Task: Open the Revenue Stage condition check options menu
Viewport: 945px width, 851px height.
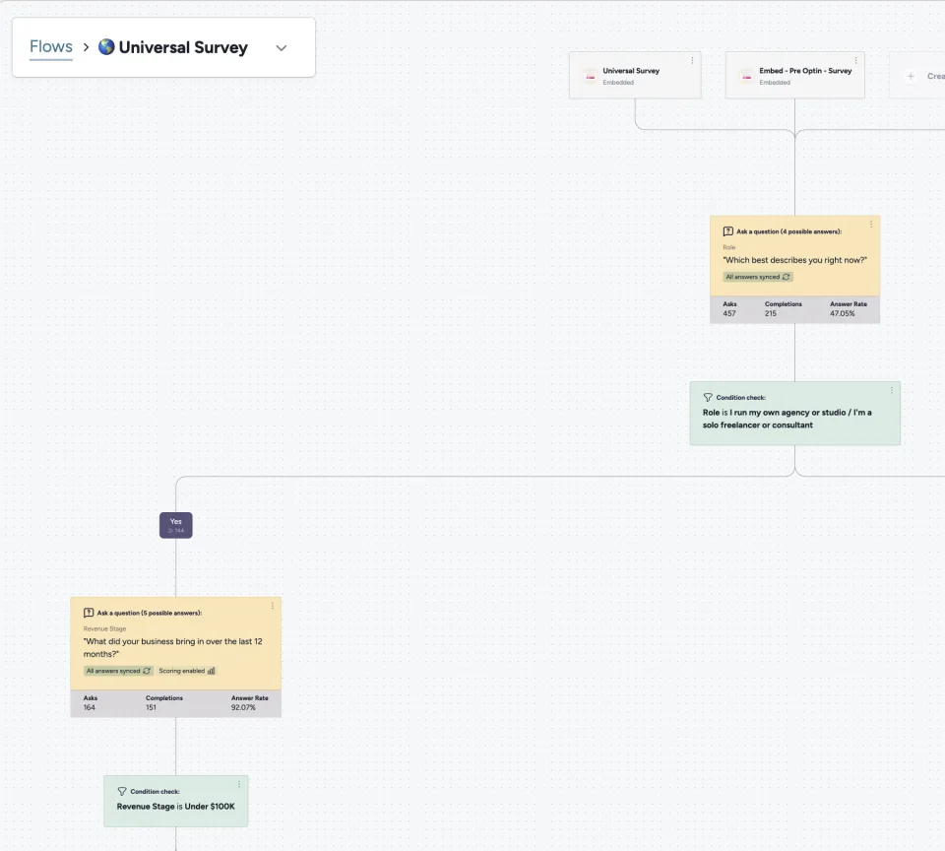Action: point(238,784)
